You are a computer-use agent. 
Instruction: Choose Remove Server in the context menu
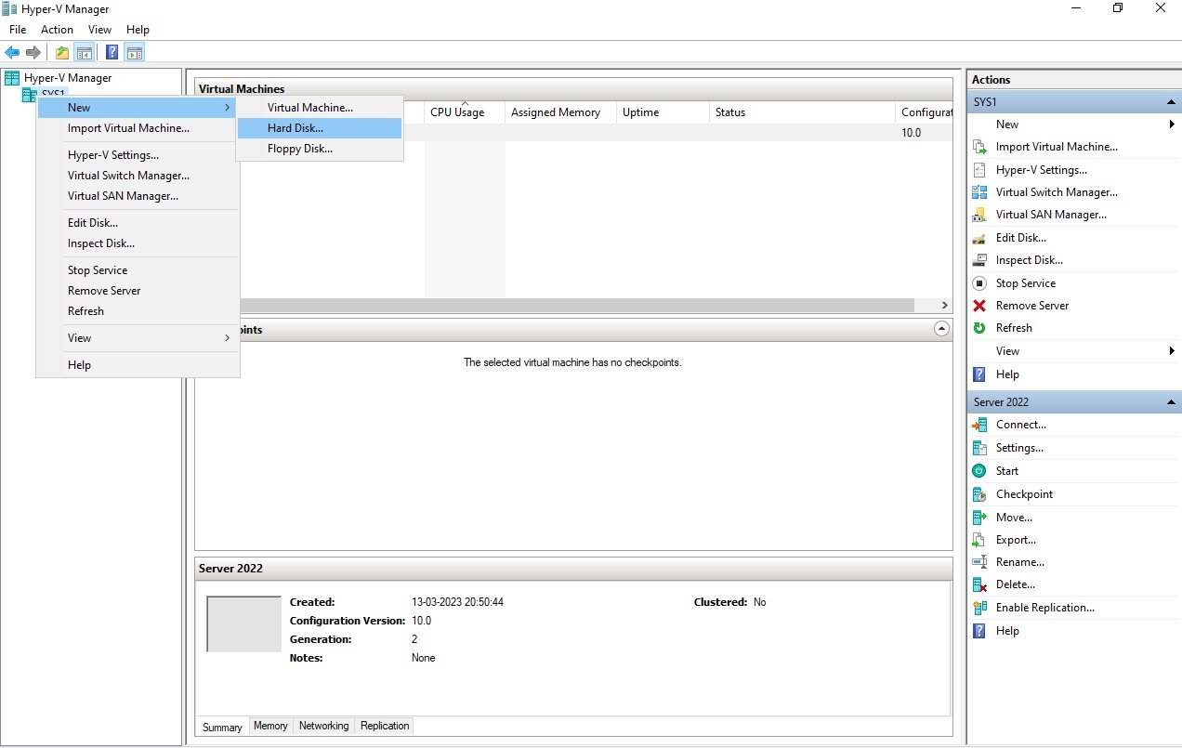click(x=138, y=291)
